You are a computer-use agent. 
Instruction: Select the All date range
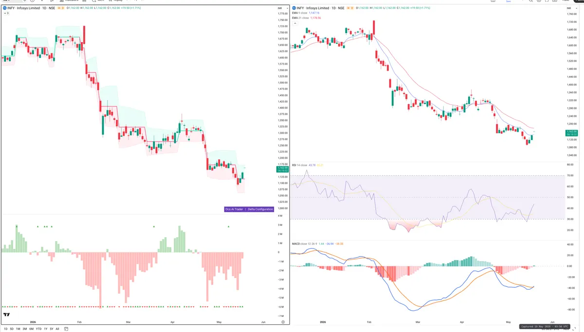coord(57,329)
